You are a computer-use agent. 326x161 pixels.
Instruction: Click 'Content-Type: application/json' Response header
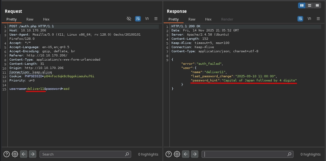[x=215, y=51]
